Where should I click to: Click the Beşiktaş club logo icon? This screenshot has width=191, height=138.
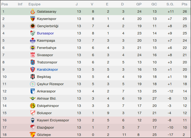point(32,77)
